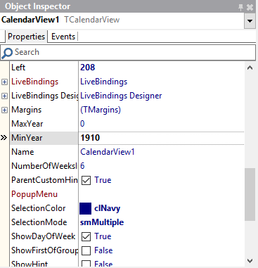The width and height of the screenshot is (258, 268).
Task: Select the MaxYear property name
Action: click(x=27, y=124)
